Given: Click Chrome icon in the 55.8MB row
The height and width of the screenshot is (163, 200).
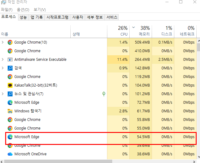Looking at the screenshot, I should [10, 120].
